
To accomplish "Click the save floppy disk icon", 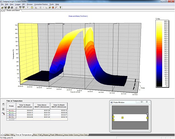I will coord(5,7).
